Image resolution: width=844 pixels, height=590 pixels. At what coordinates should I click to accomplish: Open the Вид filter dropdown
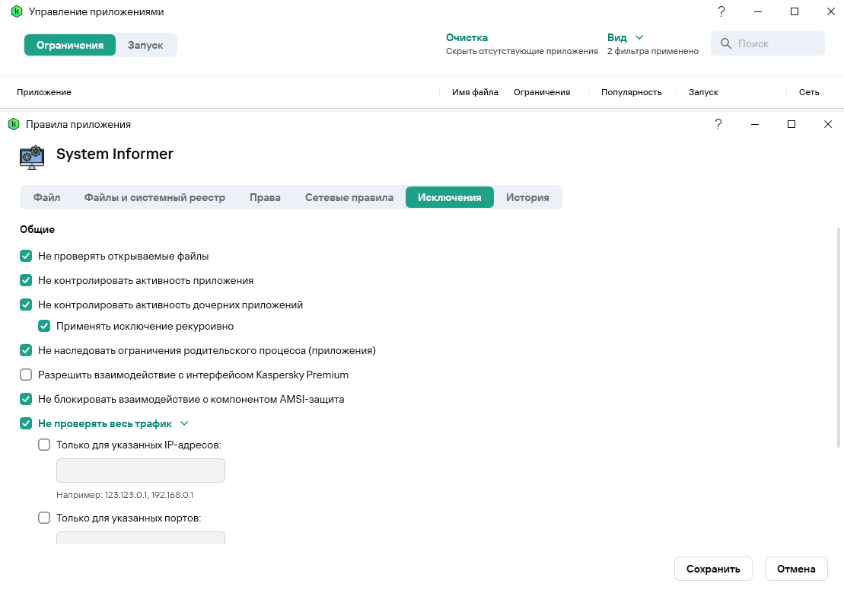(625, 37)
